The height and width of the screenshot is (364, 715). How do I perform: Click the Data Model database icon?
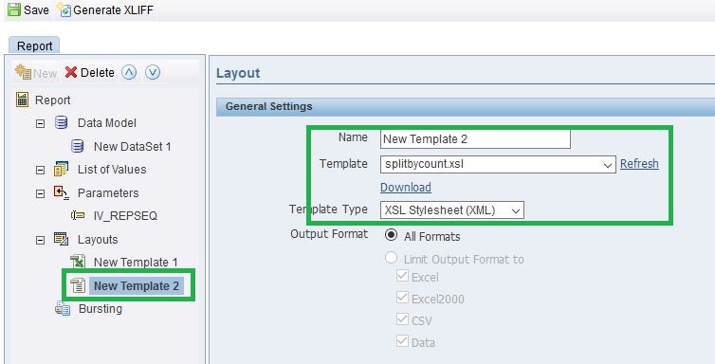61,122
